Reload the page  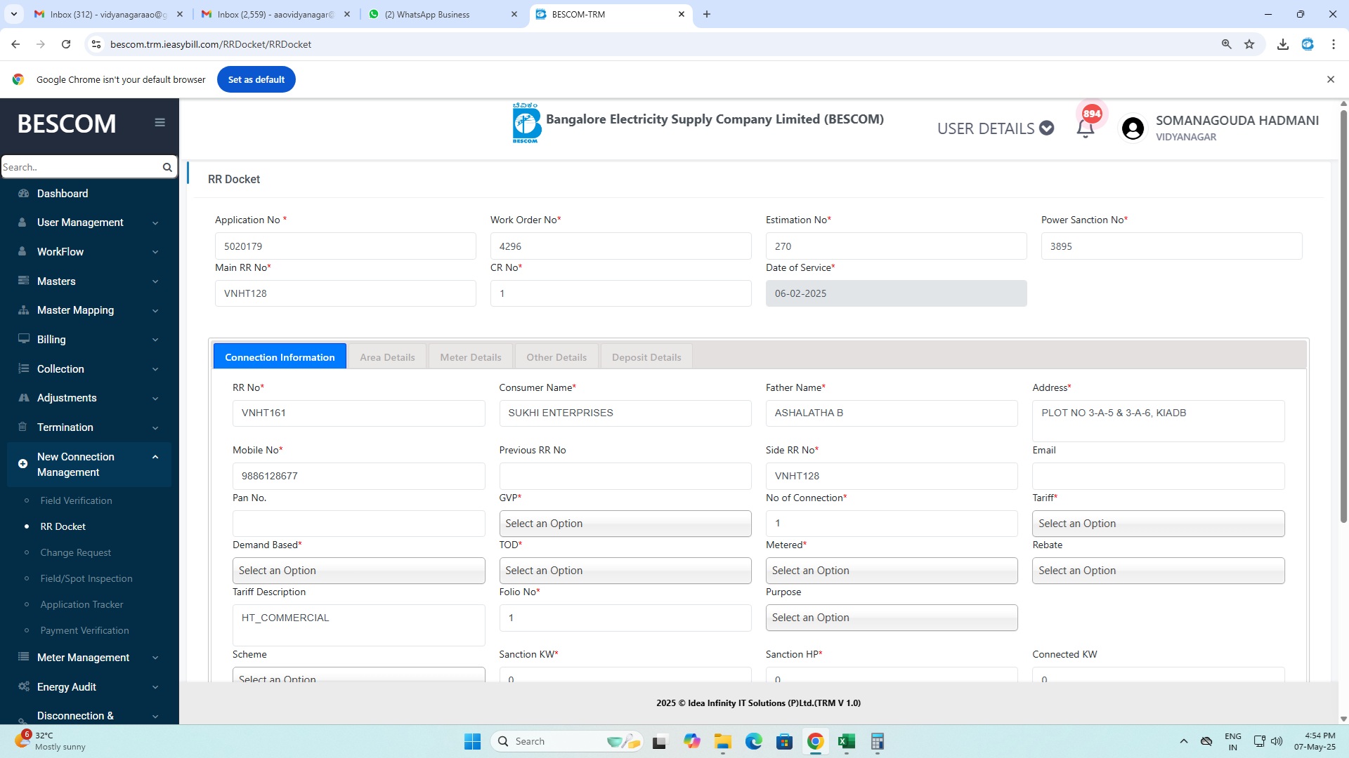coord(66,44)
